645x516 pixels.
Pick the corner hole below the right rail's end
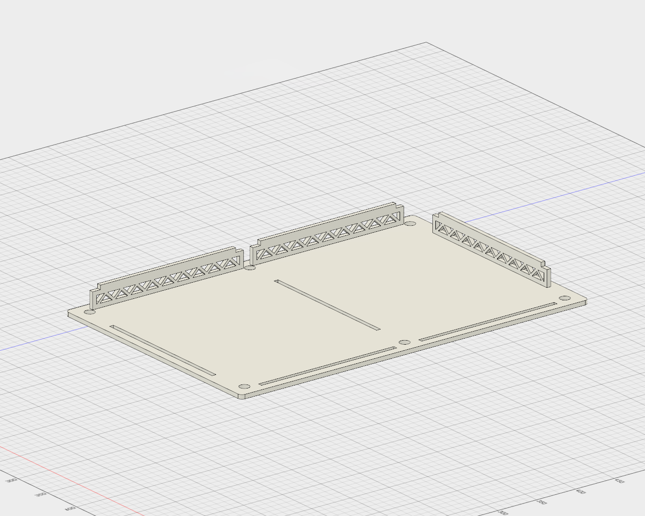[x=564, y=299]
